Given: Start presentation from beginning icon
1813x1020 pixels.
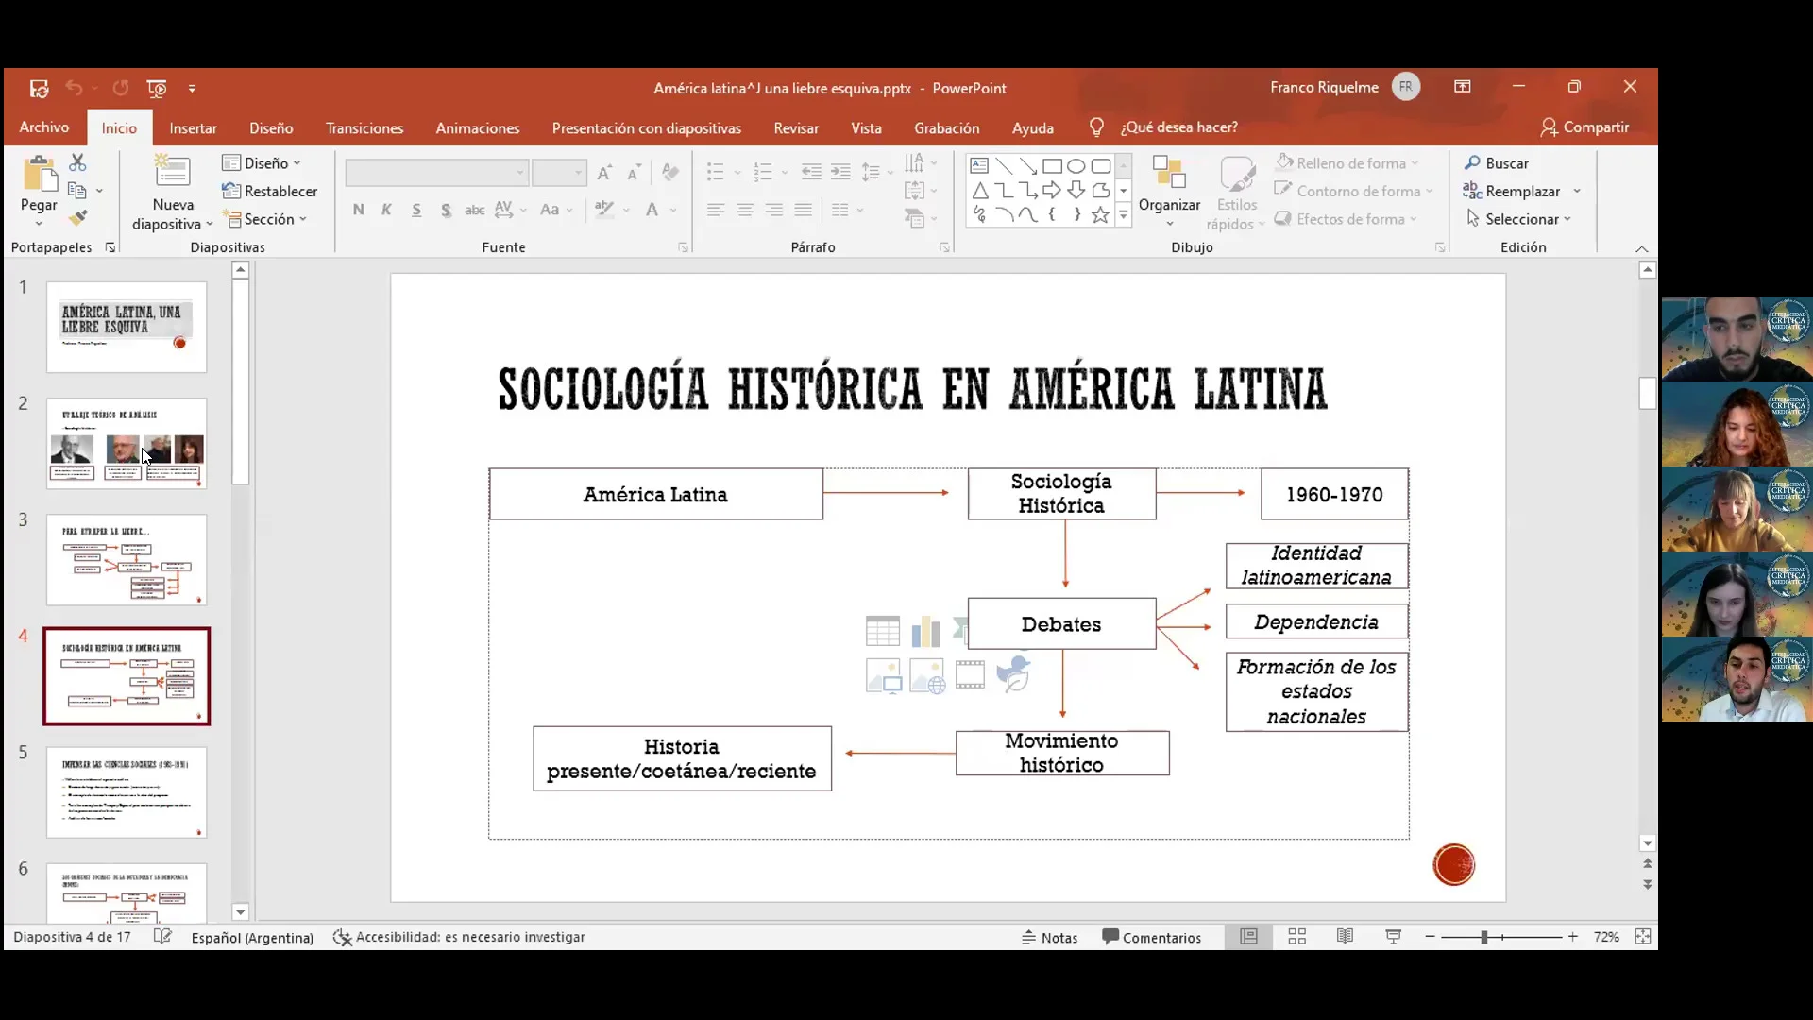Looking at the screenshot, I should click(x=157, y=88).
